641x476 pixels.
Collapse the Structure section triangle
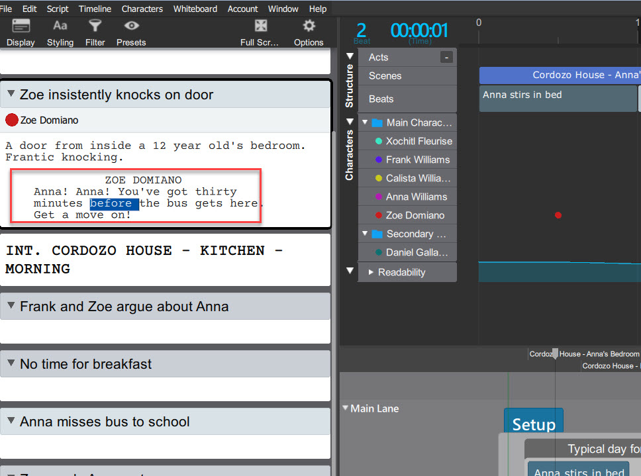coord(350,56)
